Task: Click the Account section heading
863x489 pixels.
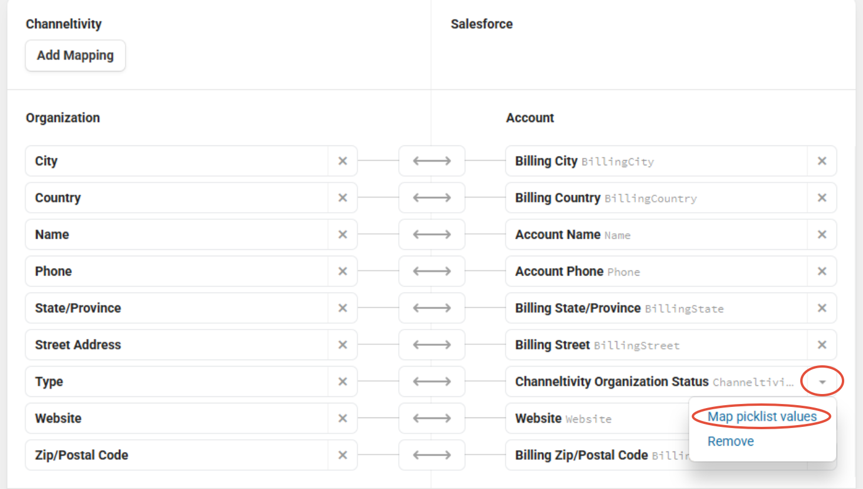Action: pyautogui.click(x=530, y=118)
